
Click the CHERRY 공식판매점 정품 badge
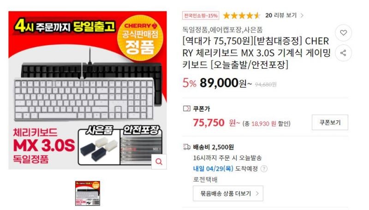pos(140,38)
